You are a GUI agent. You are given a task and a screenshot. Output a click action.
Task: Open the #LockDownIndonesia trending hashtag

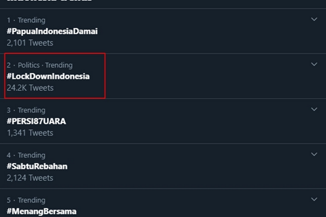tap(48, 76)
